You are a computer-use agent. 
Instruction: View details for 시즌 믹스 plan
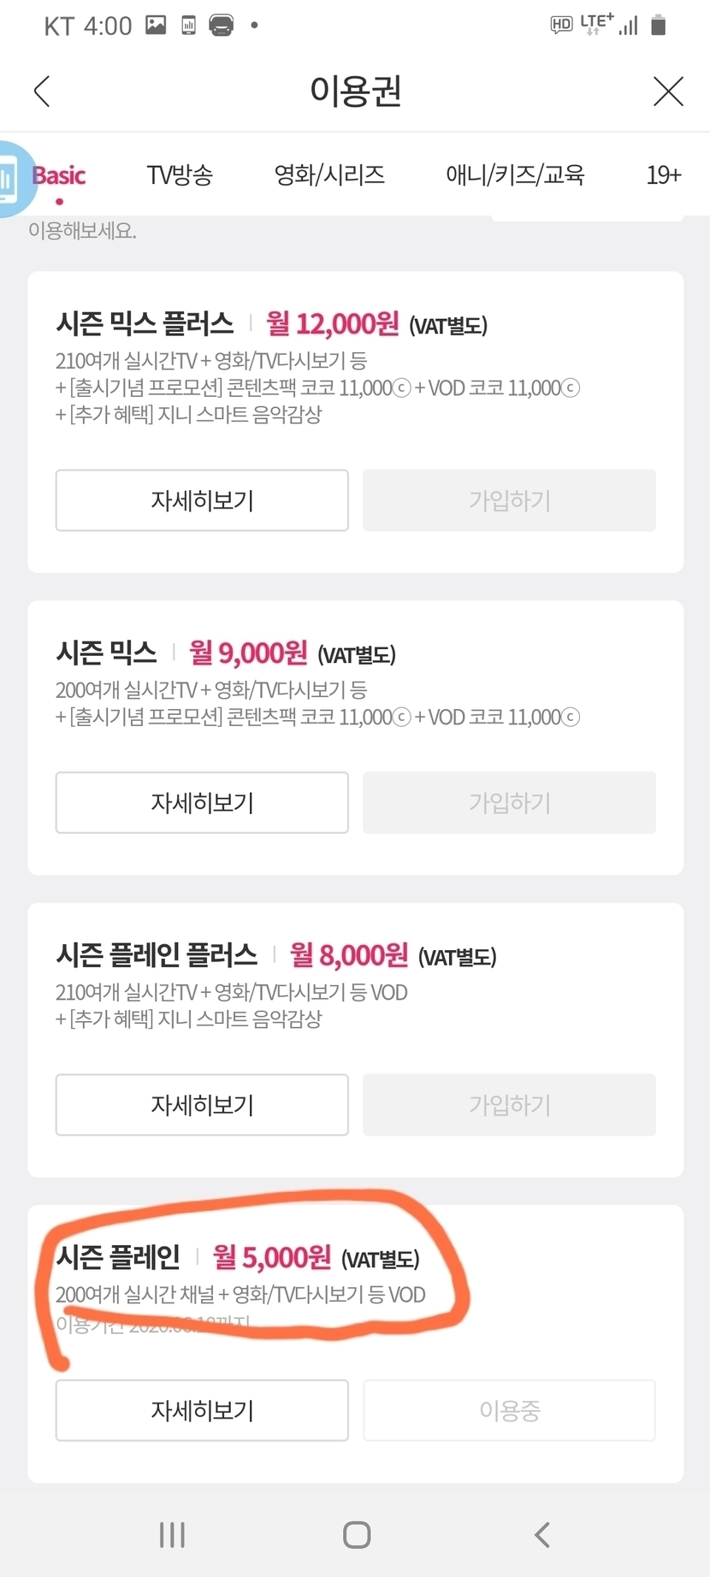pyautogui.click(x=202, y=803)
